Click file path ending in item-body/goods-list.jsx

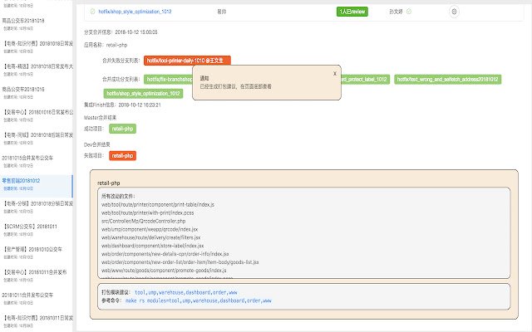180,262
